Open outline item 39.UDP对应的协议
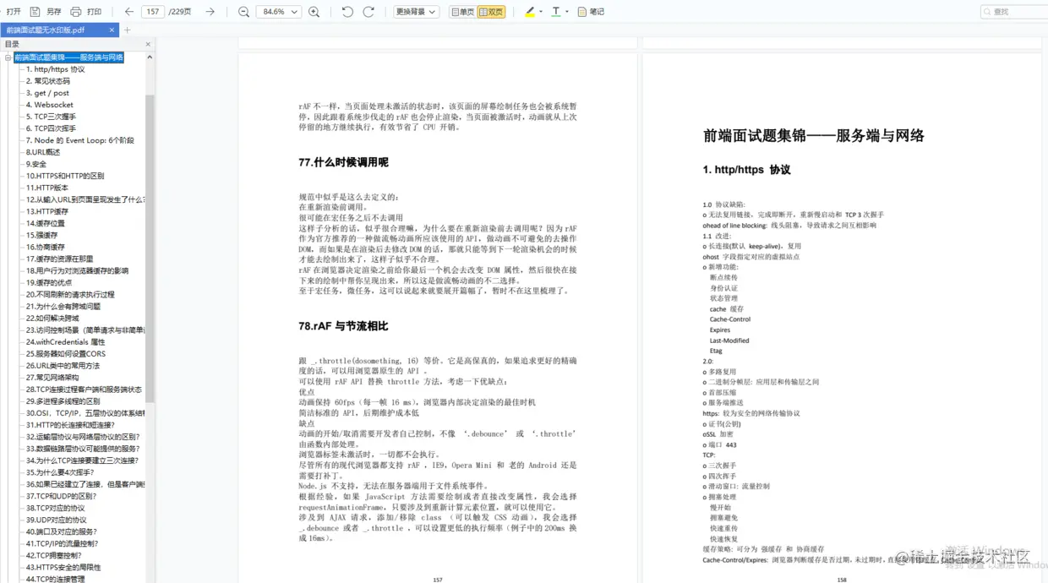1048x583 pixels. click(x=55, y=519)
